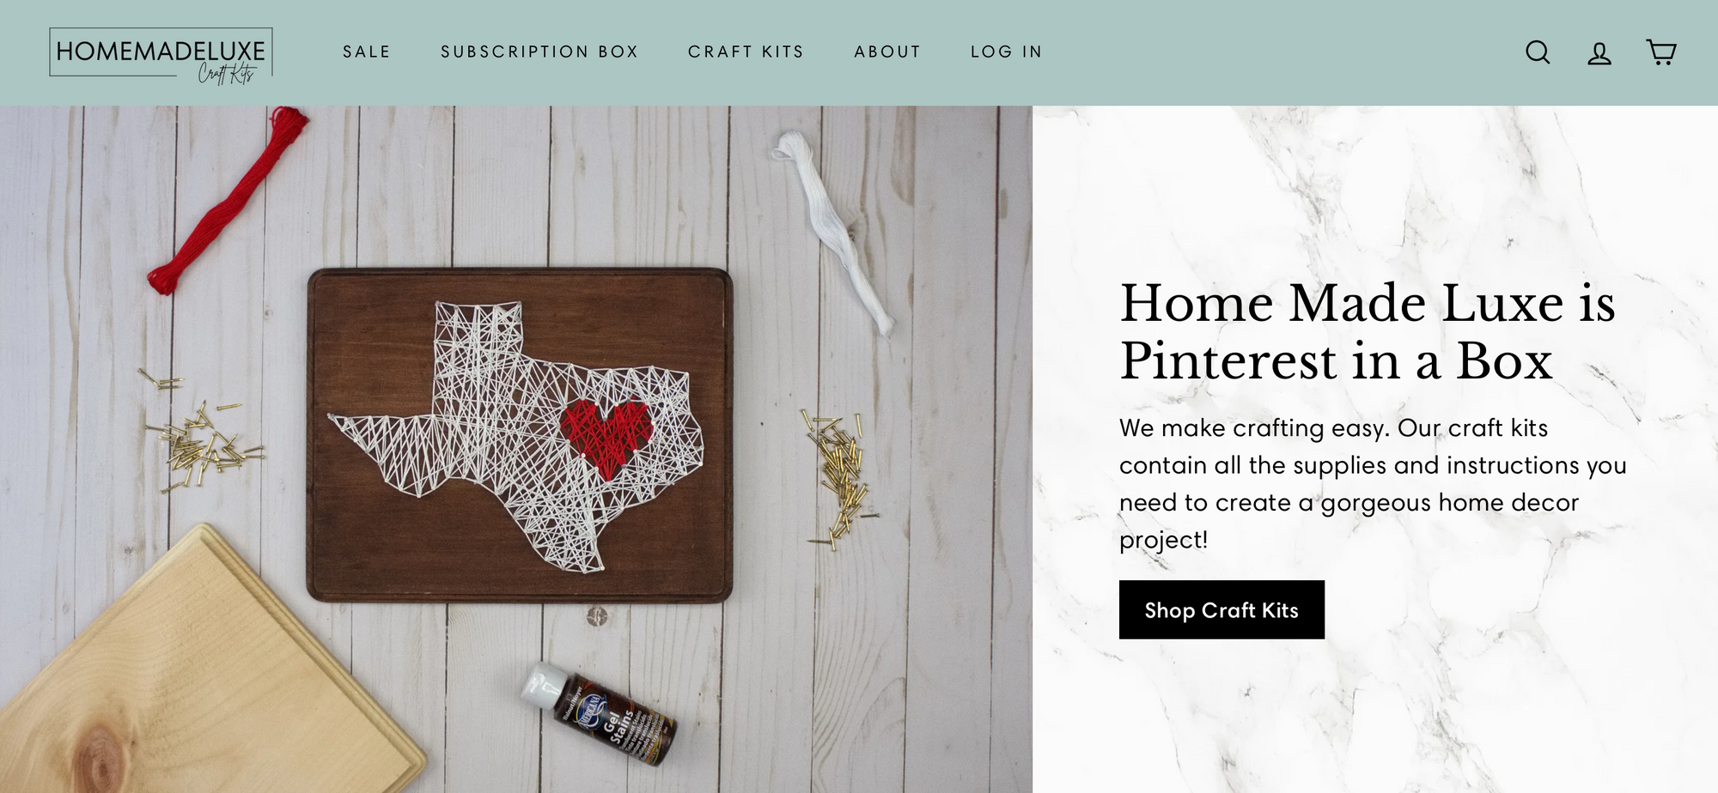This screenshot has width=1718, height=793.
Task: Click the HomeMadeLuxe Craft Kits logo
Action: [161, 56]
